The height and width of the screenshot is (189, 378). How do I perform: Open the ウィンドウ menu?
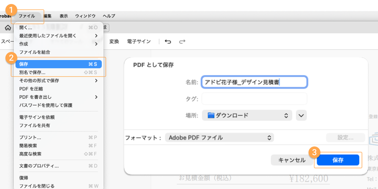[x=85, y=16]
